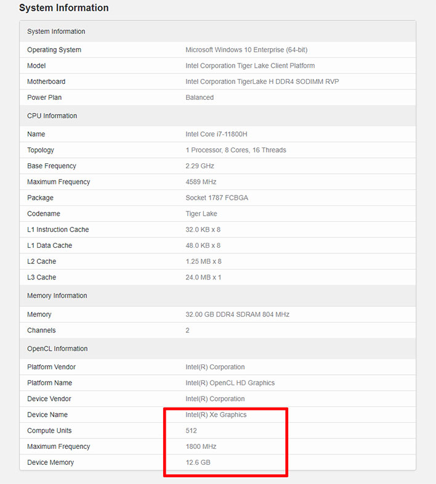Click the 'Device Memory' label
This screenshot has height=484, width=436.
tap(50, 462)
